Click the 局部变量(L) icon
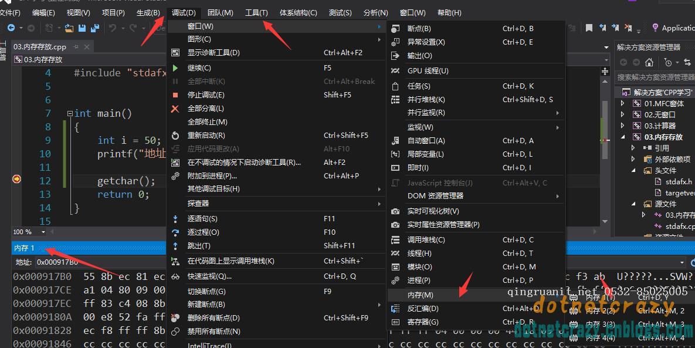This screenshot has width=695, height=348. point(395,154)
